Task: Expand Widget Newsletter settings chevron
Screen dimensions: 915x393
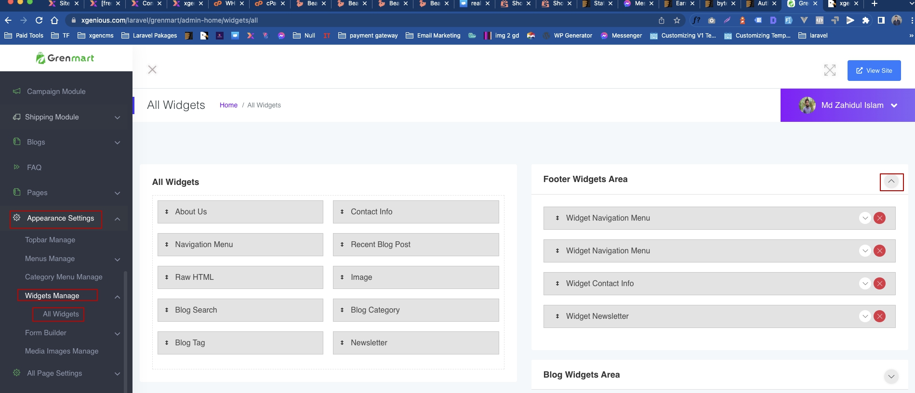Action: 865,316
